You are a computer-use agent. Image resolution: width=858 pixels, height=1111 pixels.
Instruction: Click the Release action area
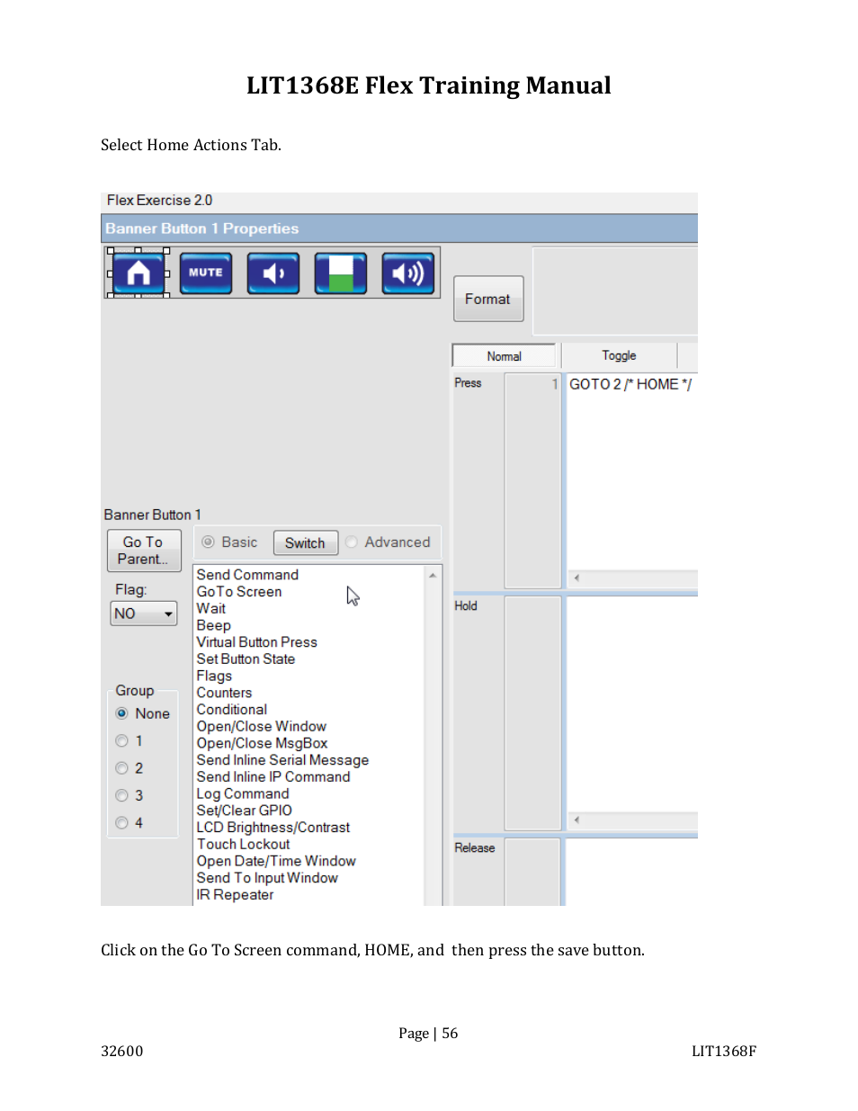(631, 872)
